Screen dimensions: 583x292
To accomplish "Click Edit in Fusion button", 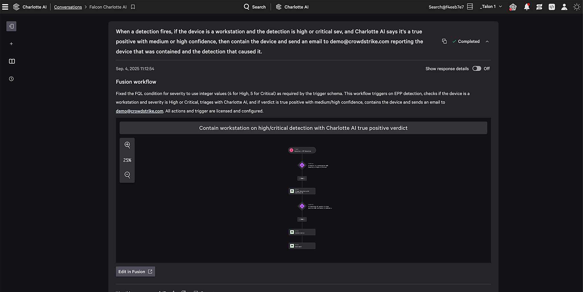I will point(135,272).
